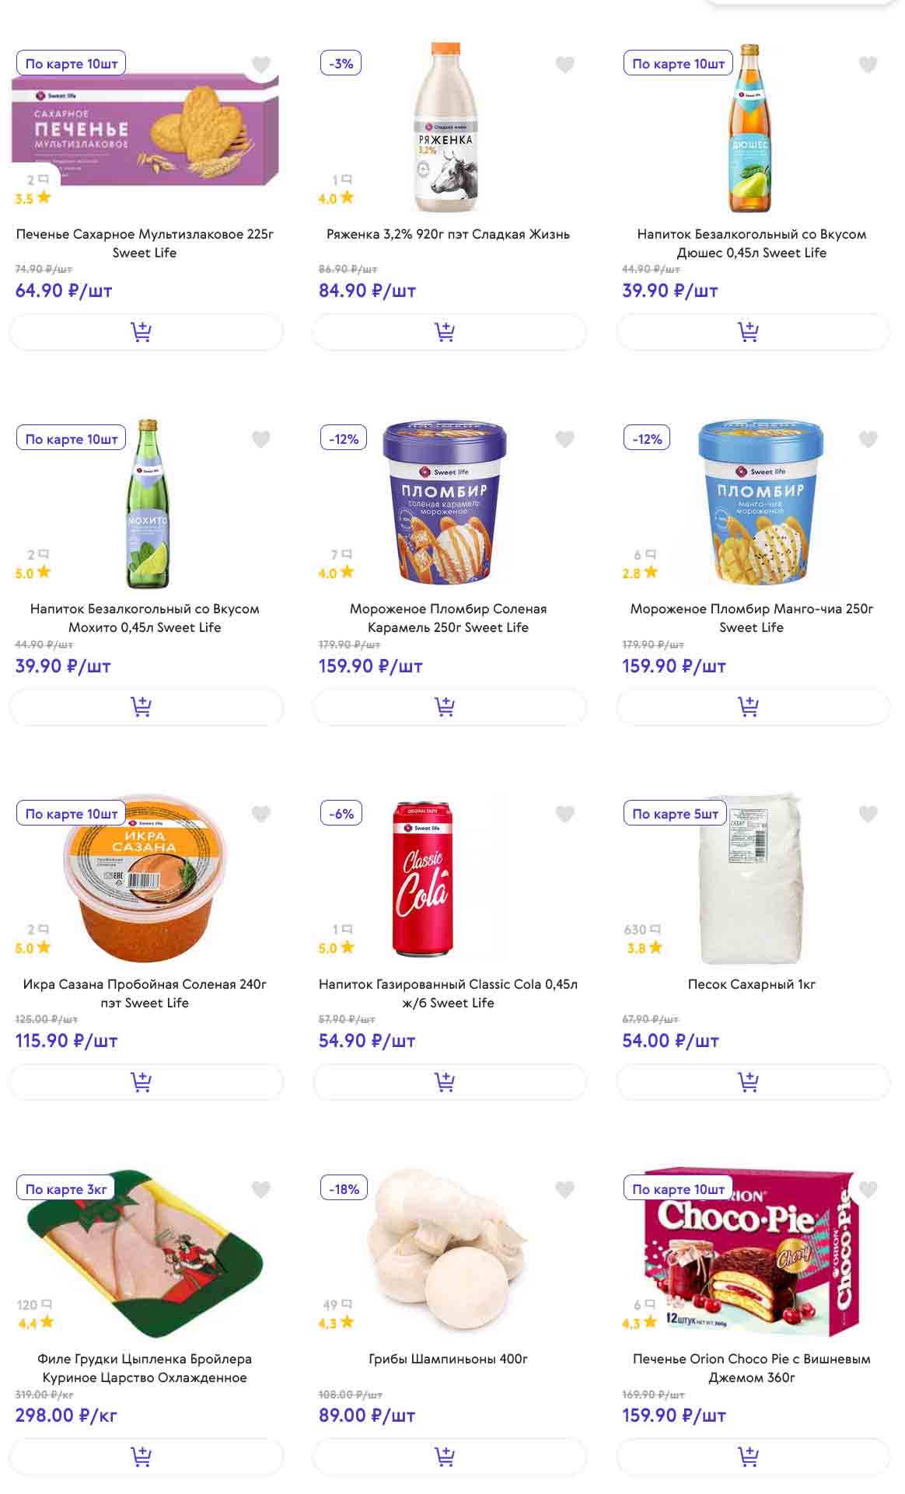
Task: Favorite the Ряженка with heart icon
Action: point(565,65)
